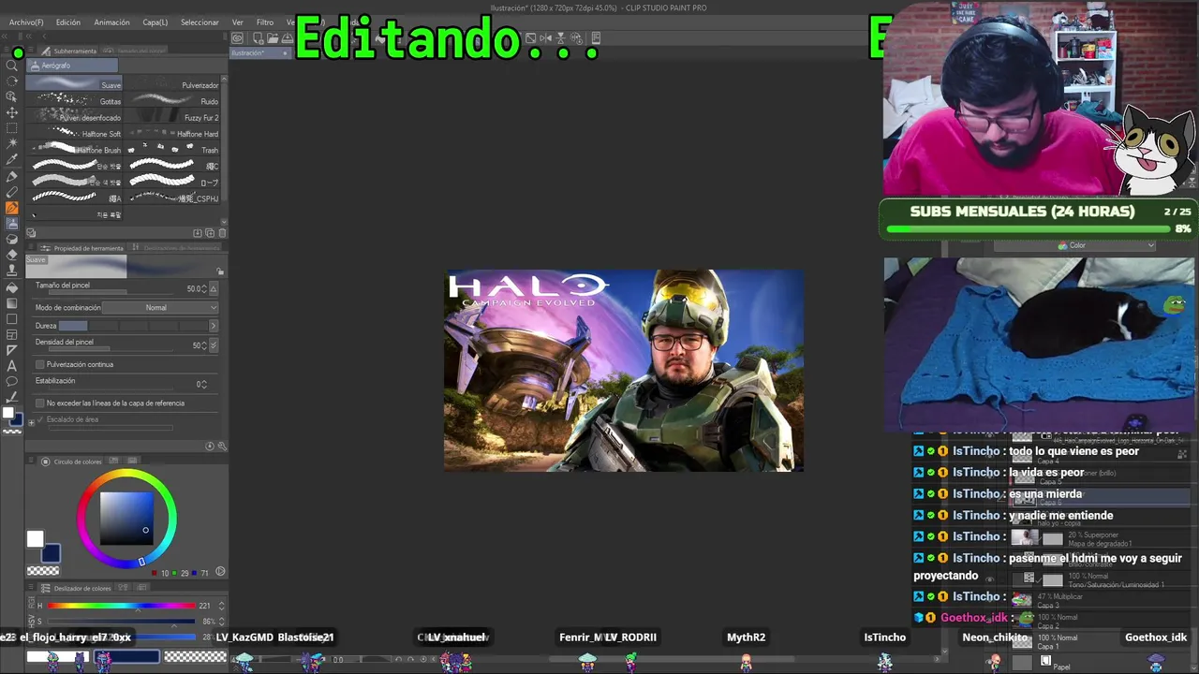Viewport: 1199px width, 674px height.
Task: Select the orange highlighted Brush tool
Action: coord(12,208)
